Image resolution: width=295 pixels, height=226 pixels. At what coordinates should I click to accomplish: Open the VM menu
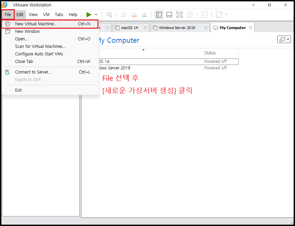pyautogui.click(x=46, y=15)
